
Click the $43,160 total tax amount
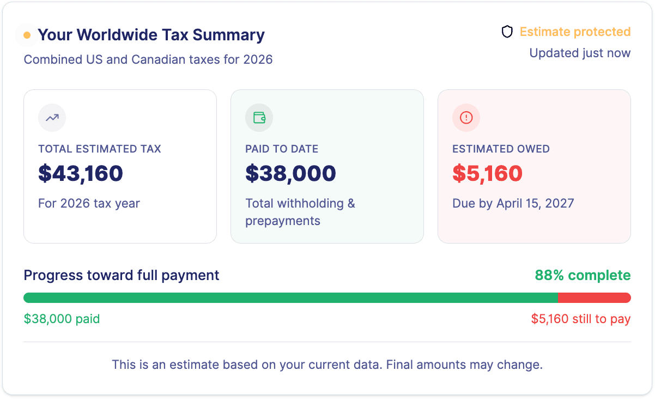click(81, 173)
